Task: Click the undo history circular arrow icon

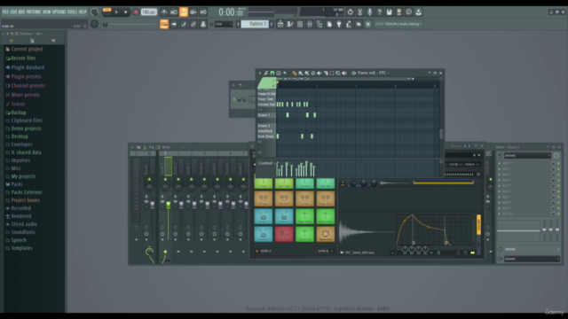Action: pos(350,12)
